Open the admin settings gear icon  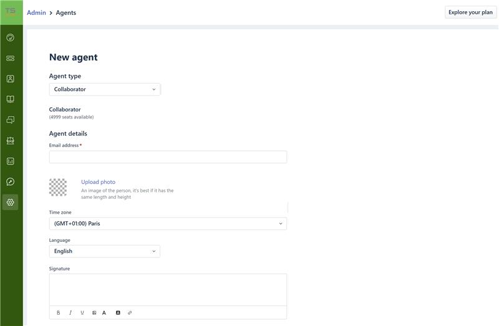coord(10,202)
